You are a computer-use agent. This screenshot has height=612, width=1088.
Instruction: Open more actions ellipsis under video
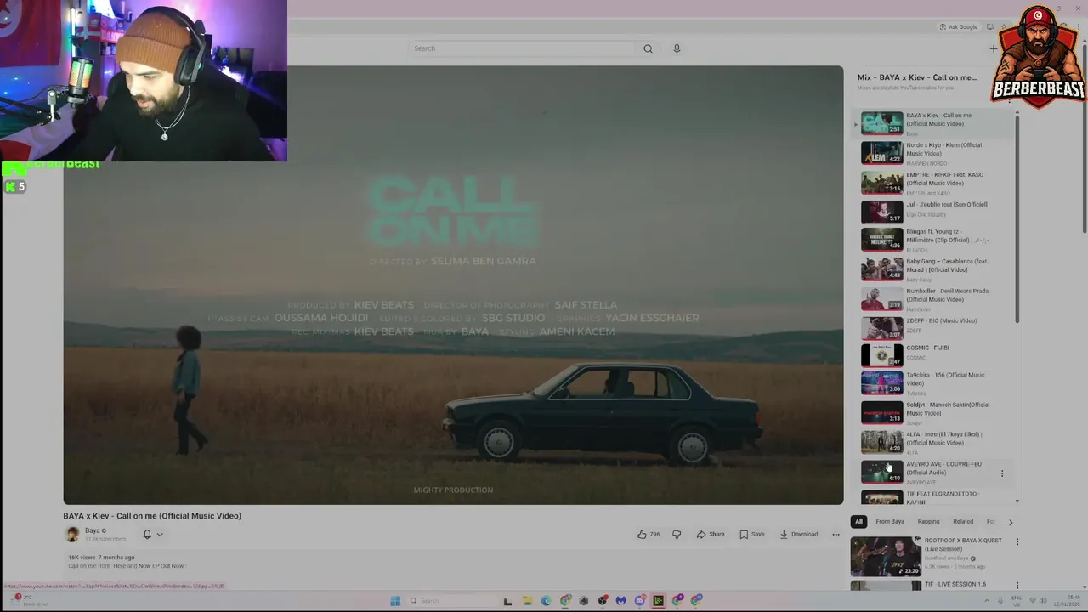tap(836, 535)
